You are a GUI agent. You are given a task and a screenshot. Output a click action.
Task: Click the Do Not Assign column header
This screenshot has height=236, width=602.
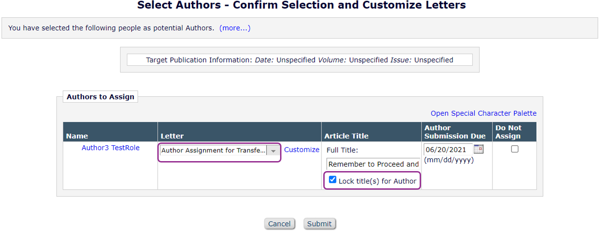[x=508, y=132]
